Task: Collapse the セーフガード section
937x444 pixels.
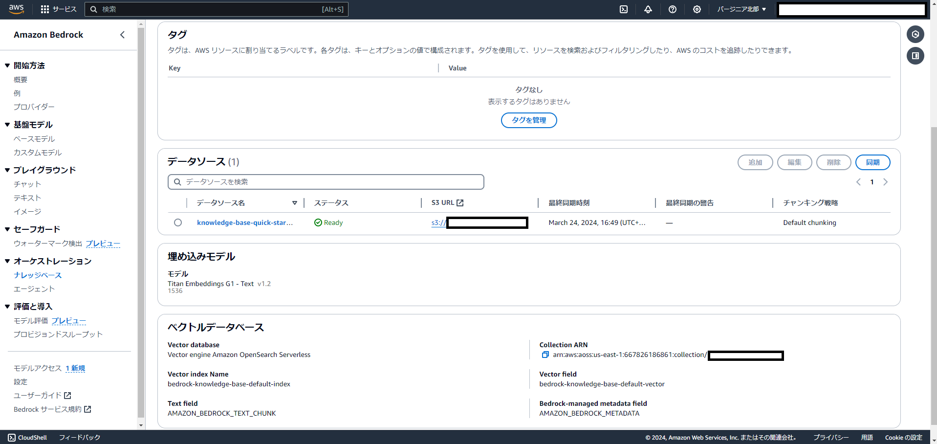Action: (7, 229)
